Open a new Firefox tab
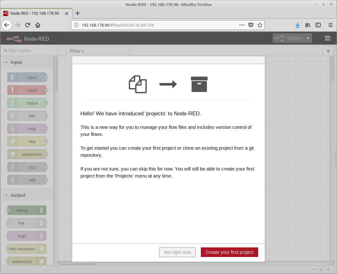Screen dimensions: 337x274 [x=77, y=13]
